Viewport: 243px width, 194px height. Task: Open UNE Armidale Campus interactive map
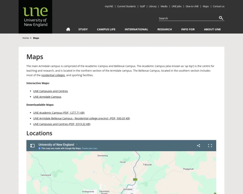(x=47, y=97)
